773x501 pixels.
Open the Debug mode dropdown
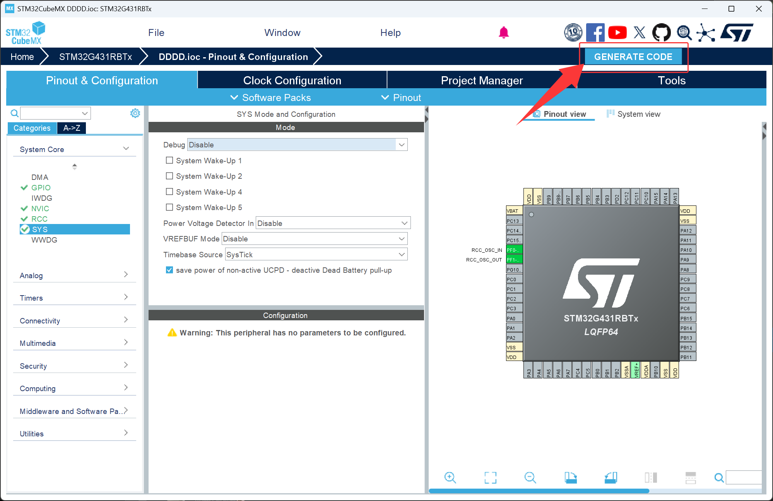[x=297, y=145]
